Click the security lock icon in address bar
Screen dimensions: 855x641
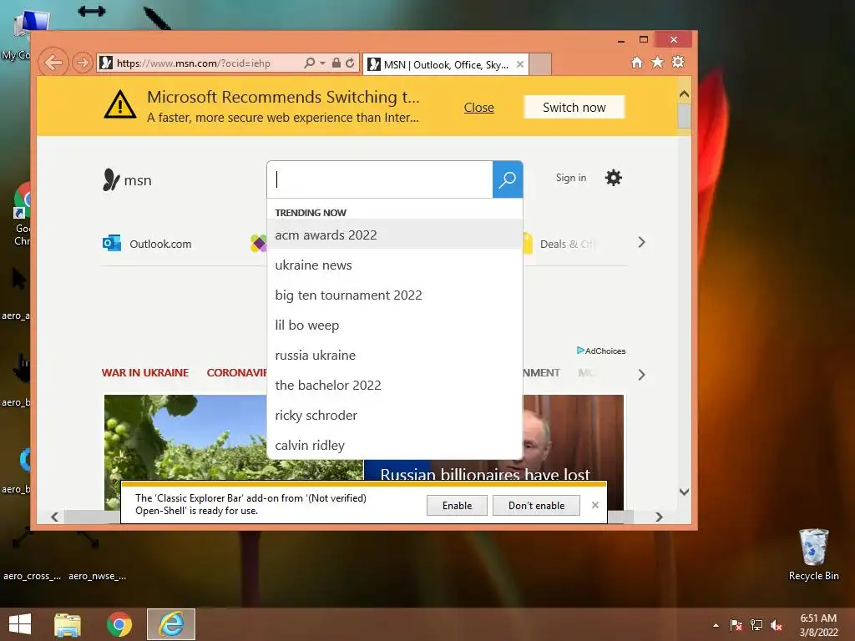pos(336,63)
